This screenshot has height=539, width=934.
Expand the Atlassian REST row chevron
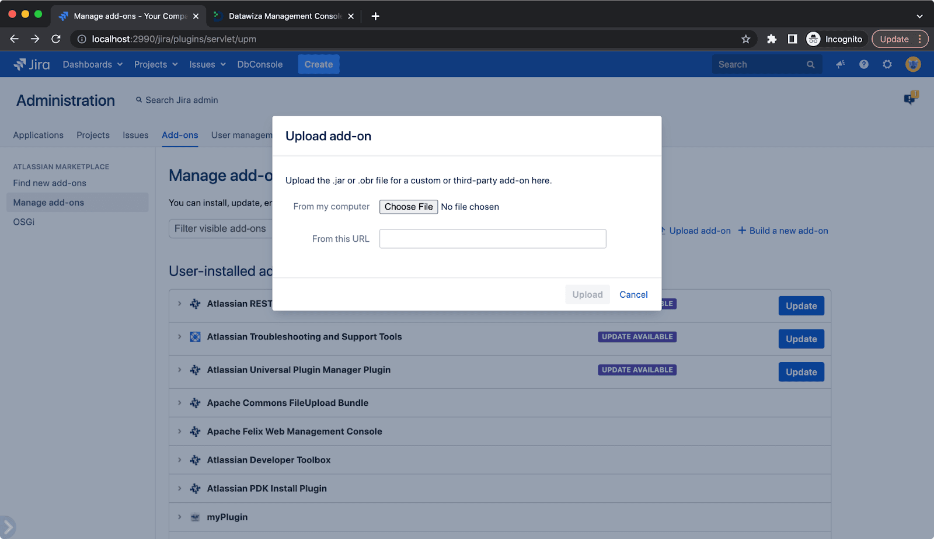(x=180, y=304)
